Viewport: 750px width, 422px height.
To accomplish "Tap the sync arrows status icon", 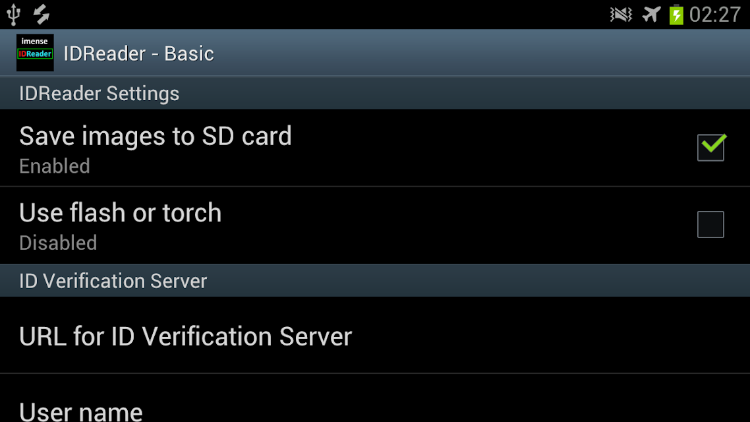I will tap(41, 15).
